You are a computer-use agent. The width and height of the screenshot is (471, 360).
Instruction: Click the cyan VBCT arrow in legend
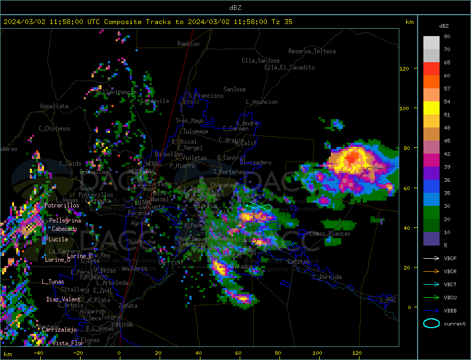pos(431,284)
